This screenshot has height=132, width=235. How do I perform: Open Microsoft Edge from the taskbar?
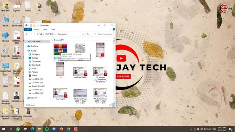(x=32, y=129)
